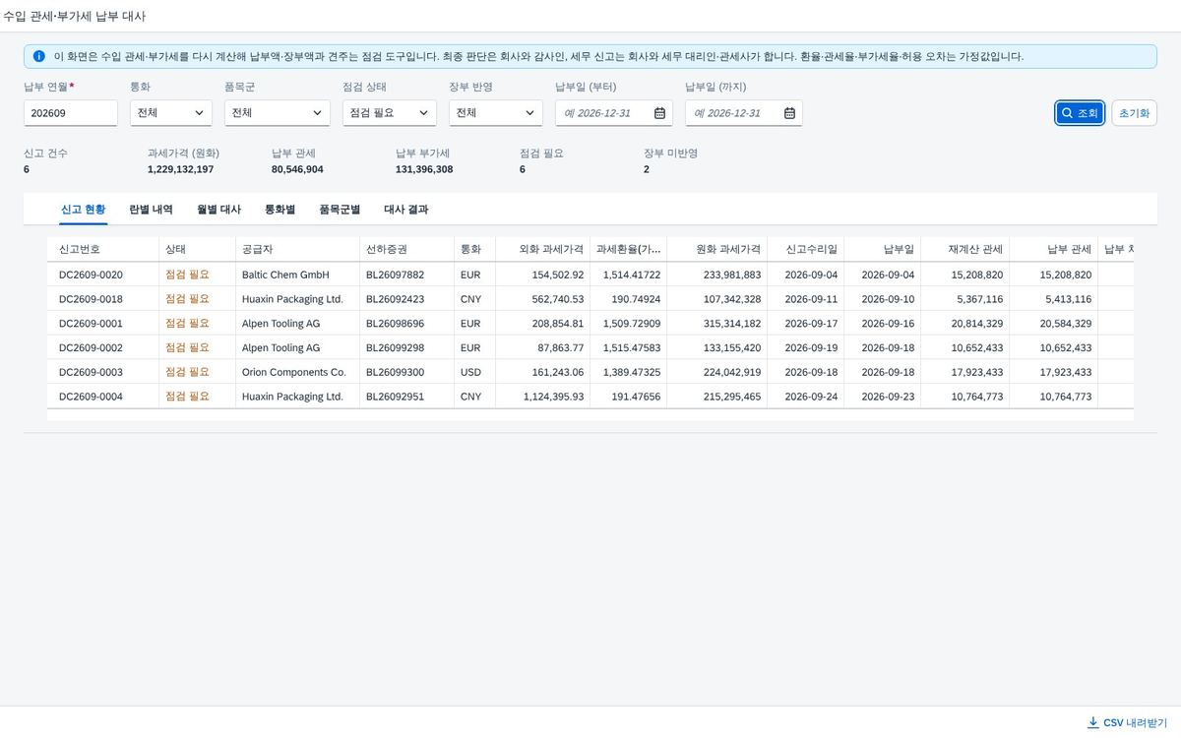
Task: Click the 외화 과세가격 column header
Action: [x=542, y=249]
